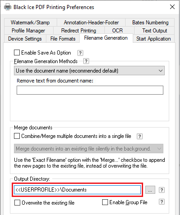Go to the File Formats tab

tap(63, 39)
